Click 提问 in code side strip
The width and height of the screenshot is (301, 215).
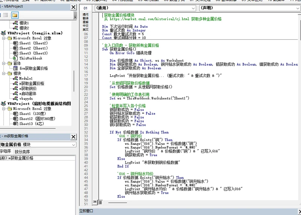86,14
